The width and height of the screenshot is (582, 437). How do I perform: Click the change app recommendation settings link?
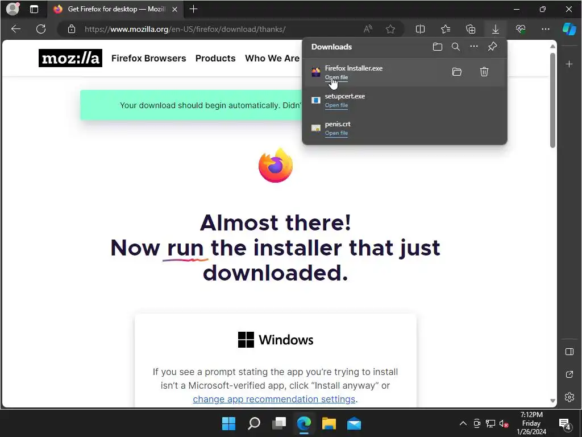[x=274, y=399]
